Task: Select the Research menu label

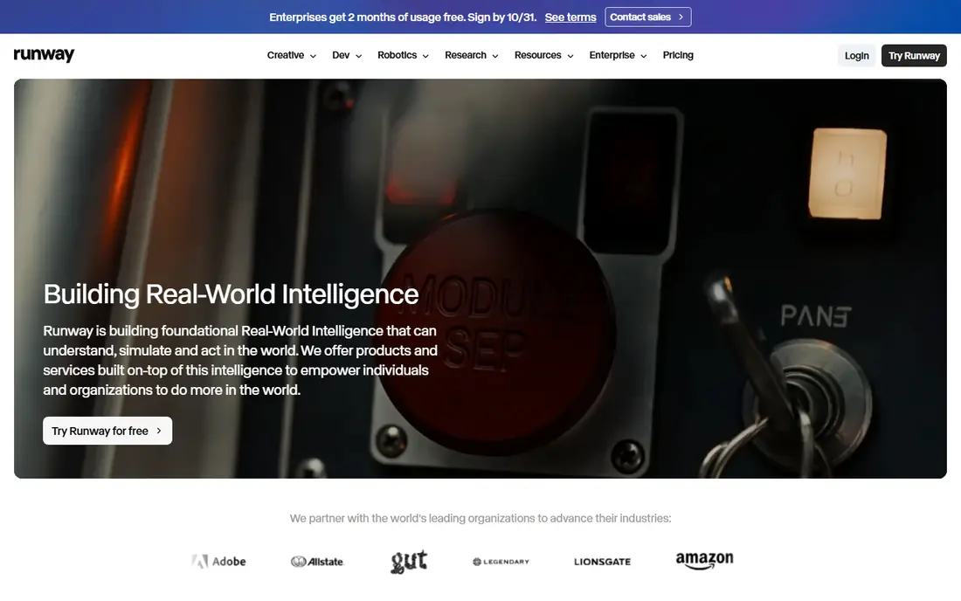Action: pyautogui.click(x=466, y=55)
